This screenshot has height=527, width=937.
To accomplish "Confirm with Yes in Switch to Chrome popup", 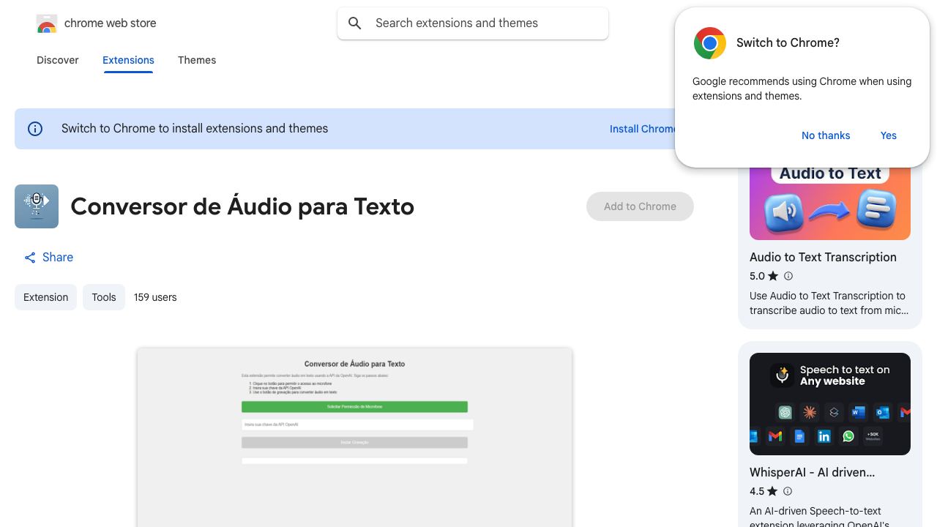I will [x=889, y=135].
